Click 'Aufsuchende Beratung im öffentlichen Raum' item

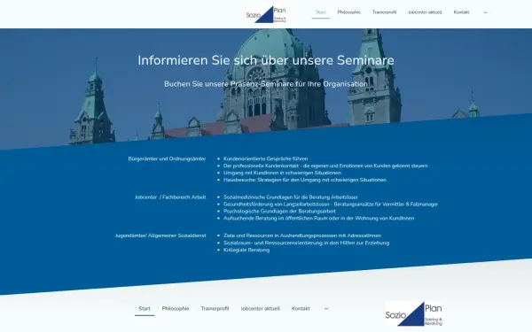click(318, 218)
